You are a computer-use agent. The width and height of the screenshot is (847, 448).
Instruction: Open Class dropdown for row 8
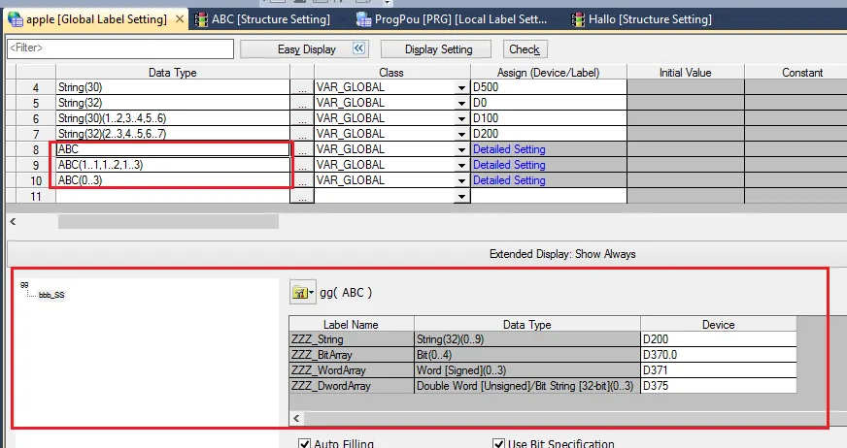click(x=461, y=149)
